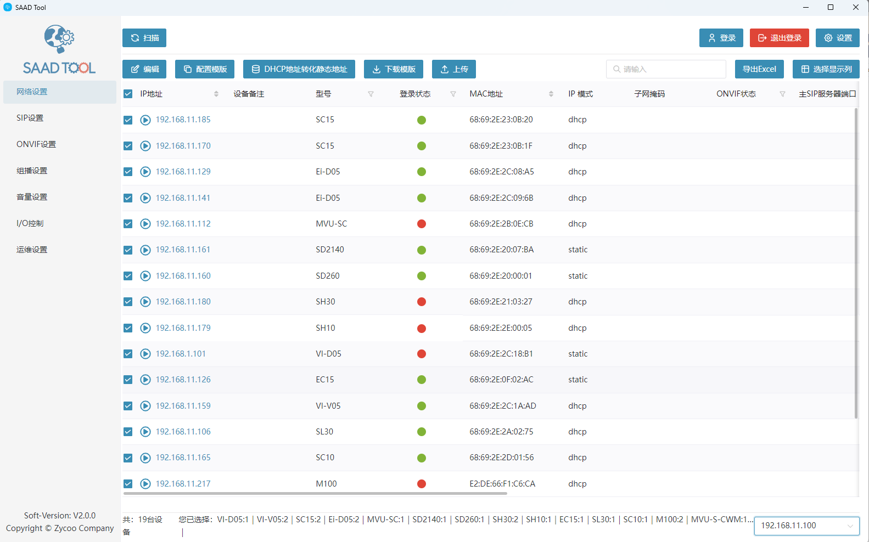This screenshot has width=869, height=542.
Task: Open the 配置模版 options
Action: [205, 69]
